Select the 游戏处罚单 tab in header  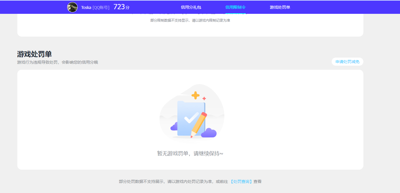(280, 7)
